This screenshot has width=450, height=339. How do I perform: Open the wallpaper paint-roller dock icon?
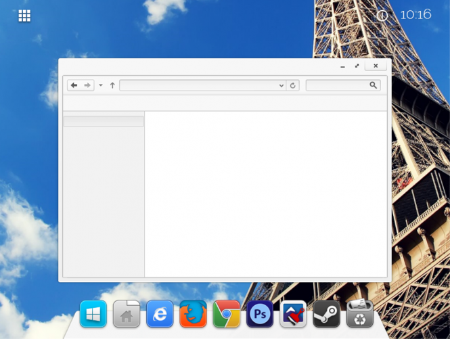(293, 314)
